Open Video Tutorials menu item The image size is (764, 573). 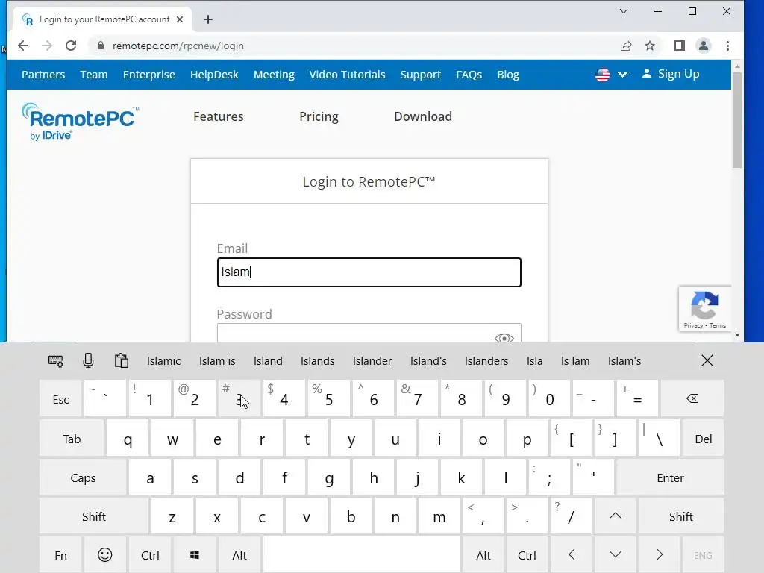(x=347, y=75)
